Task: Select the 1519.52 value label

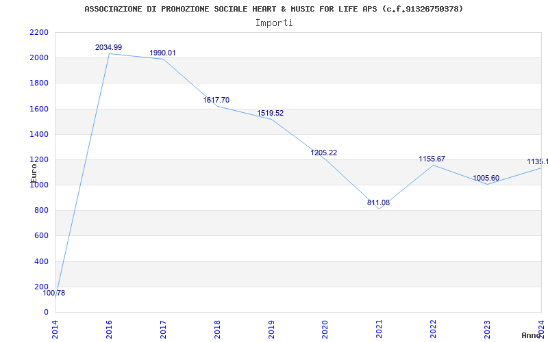Action: pos(271,113)
